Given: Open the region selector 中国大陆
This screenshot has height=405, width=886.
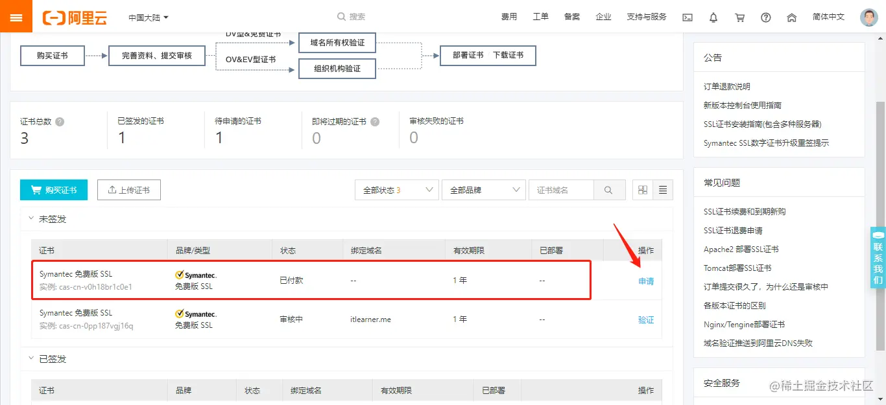Looking at the screenshot, I should point(149,17).
